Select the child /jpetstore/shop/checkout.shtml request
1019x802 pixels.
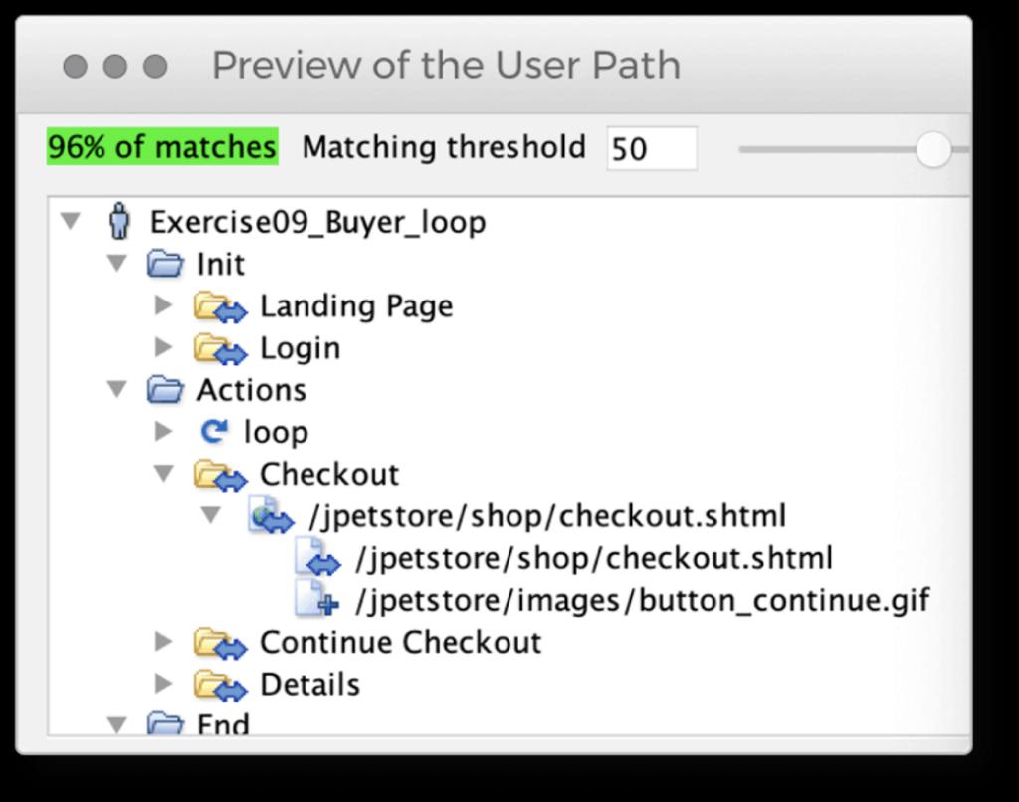point(593,558)
